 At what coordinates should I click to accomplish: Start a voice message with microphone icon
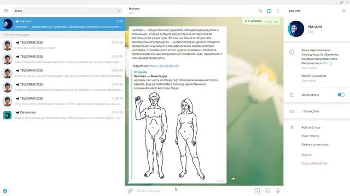[278, 191]
